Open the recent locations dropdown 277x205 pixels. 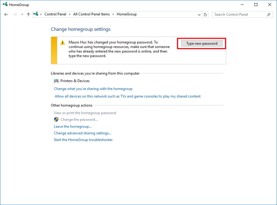click(22, 14)
